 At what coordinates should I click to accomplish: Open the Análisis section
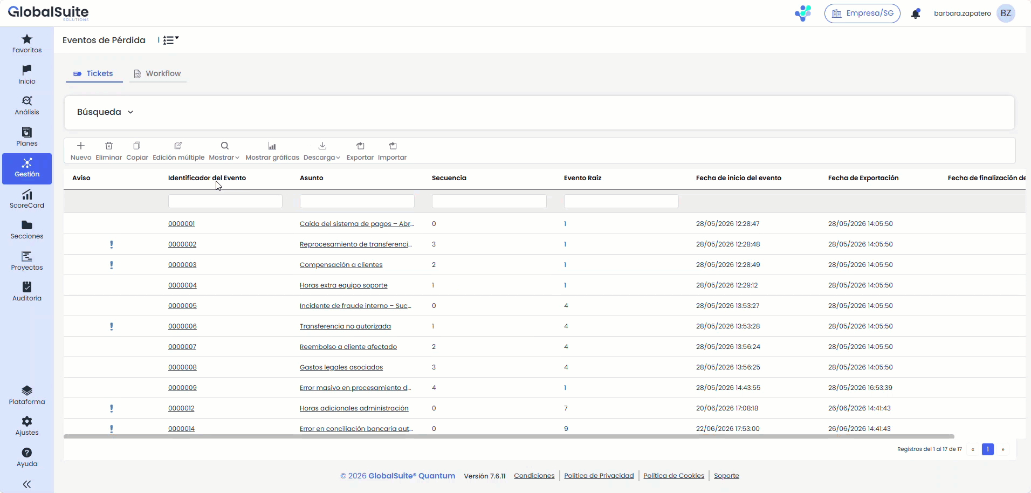pyautogui.click(x=27, y=106)
